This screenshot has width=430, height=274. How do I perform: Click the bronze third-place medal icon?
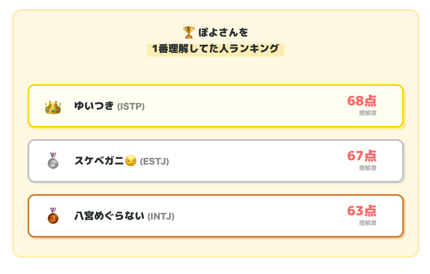click(53, 216)
